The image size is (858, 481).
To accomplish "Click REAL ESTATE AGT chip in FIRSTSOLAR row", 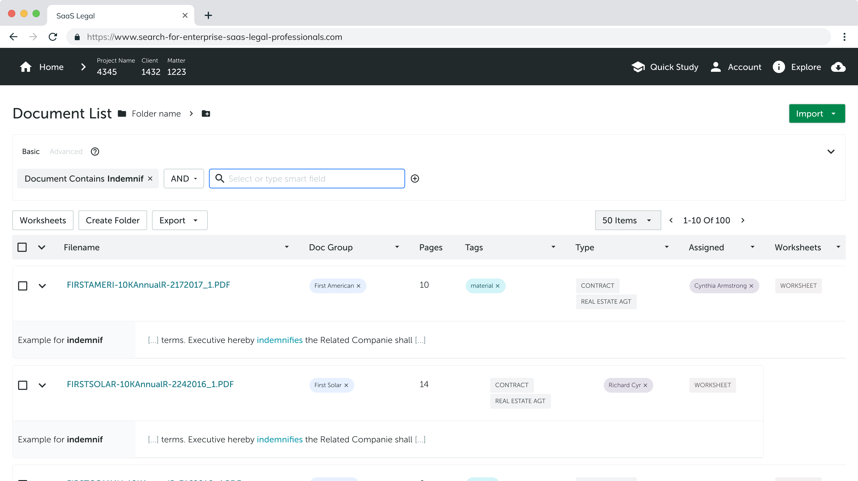I will (x=520, y=401).
